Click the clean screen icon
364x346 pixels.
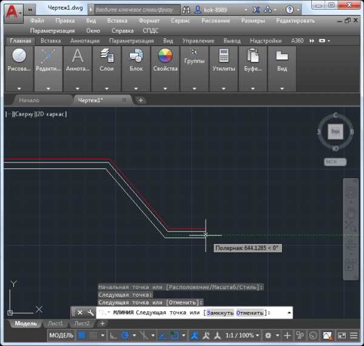point(342,335)
